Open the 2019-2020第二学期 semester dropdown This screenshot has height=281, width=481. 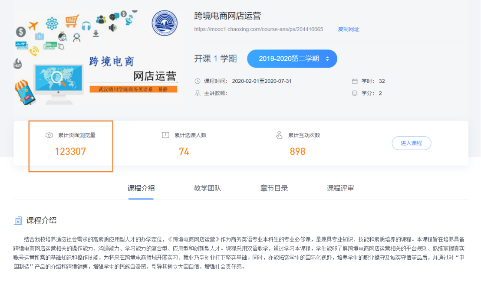coord(292,59)
